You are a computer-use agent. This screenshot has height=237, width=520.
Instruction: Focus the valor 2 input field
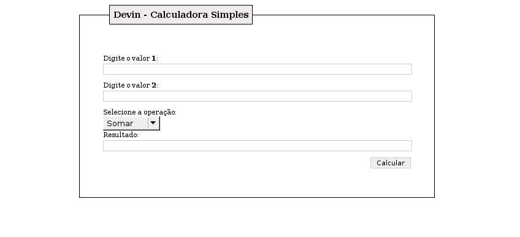coord(258,96)
